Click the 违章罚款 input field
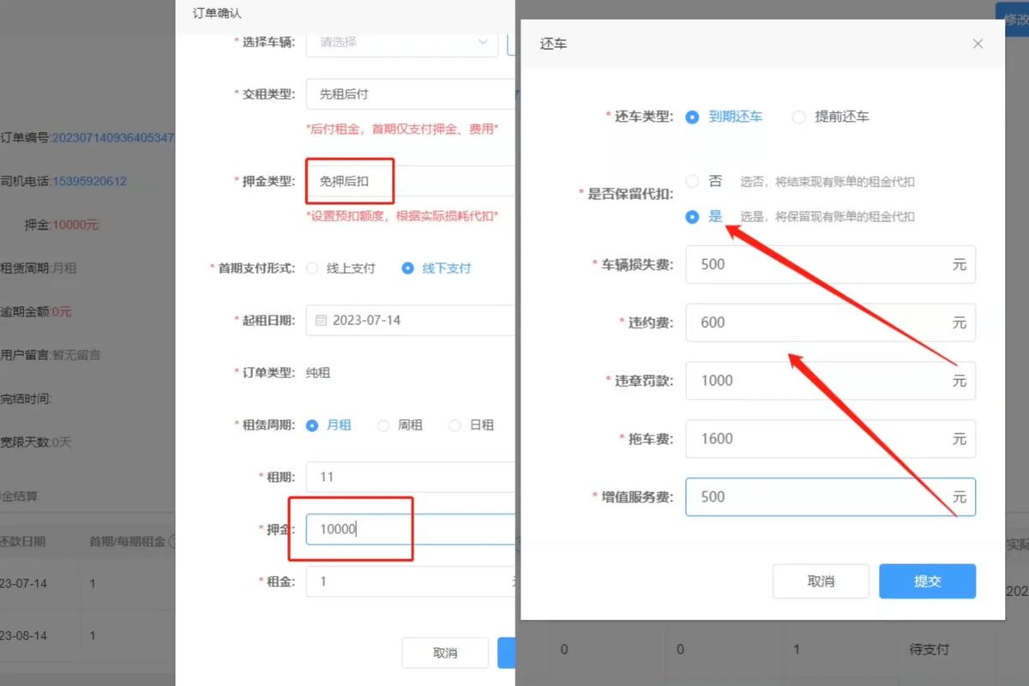 coord(830,381)
